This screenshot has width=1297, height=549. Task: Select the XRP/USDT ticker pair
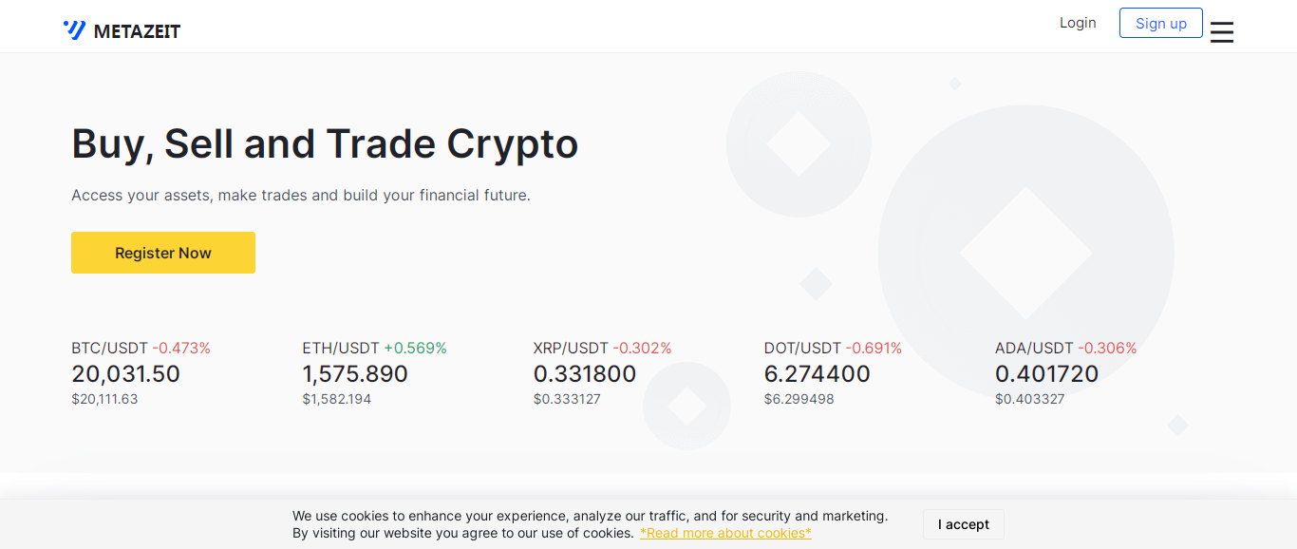tap(571, 349)
